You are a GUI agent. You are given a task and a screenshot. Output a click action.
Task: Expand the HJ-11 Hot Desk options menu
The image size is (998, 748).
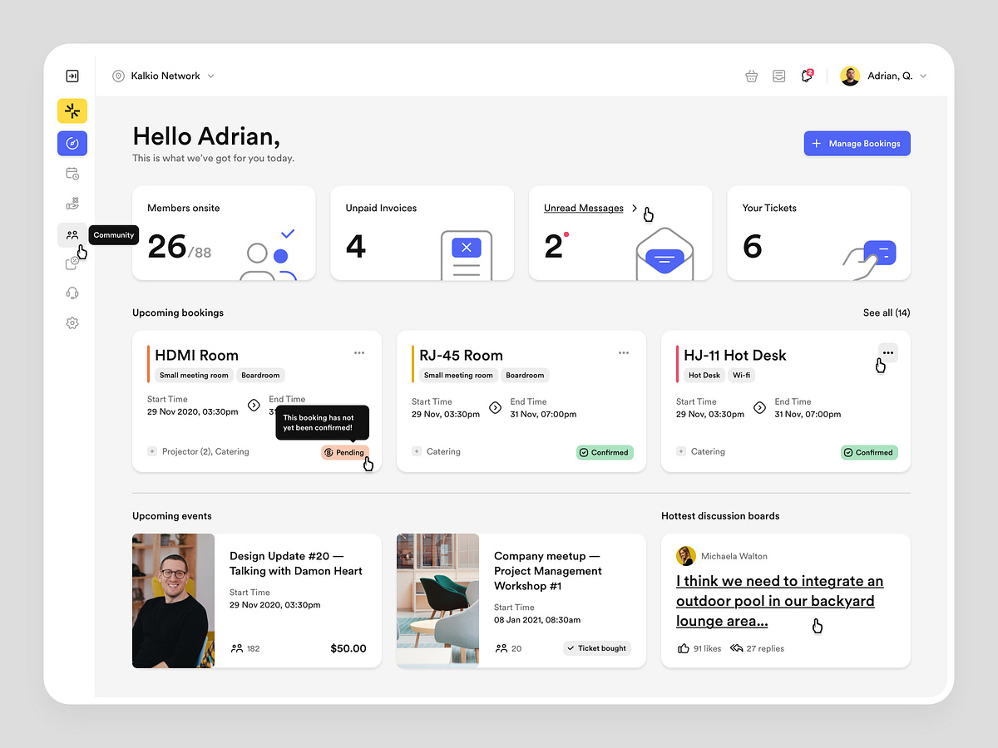[887, 352]
